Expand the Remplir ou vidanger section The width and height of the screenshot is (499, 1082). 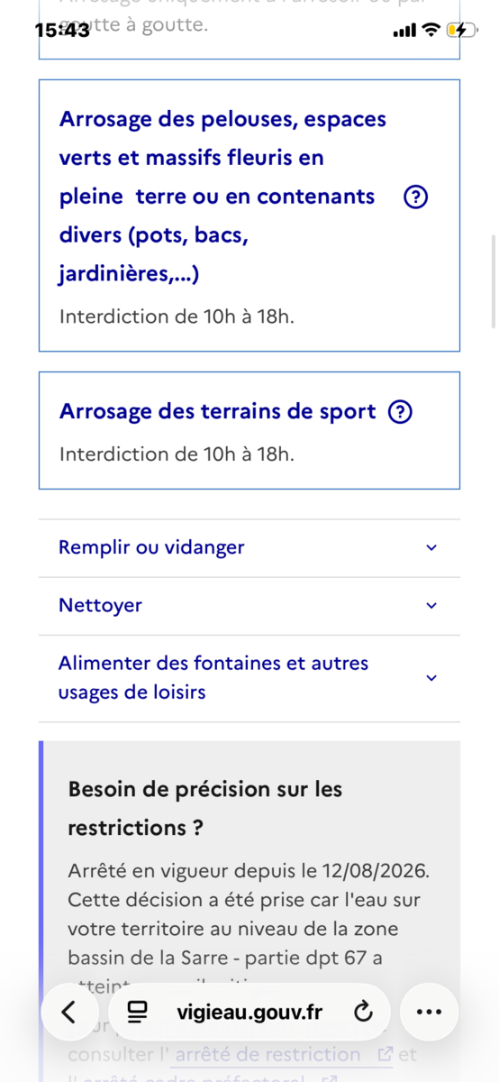[249, 548]
